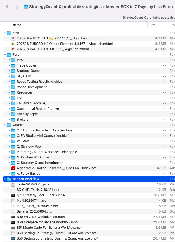Collapse the Course folder
Screen dimensions: 175x242
[5, 125]
